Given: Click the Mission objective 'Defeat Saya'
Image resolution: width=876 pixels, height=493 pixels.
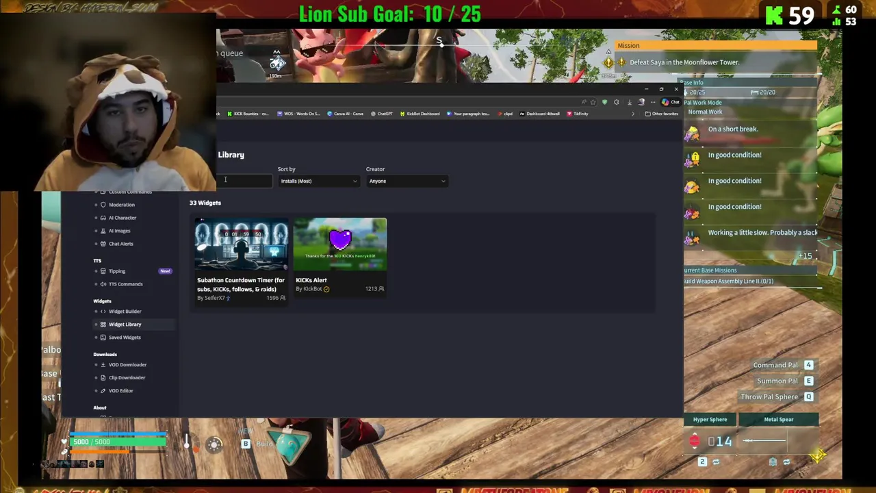Looking at the screenshot, I should coord(684,62).
